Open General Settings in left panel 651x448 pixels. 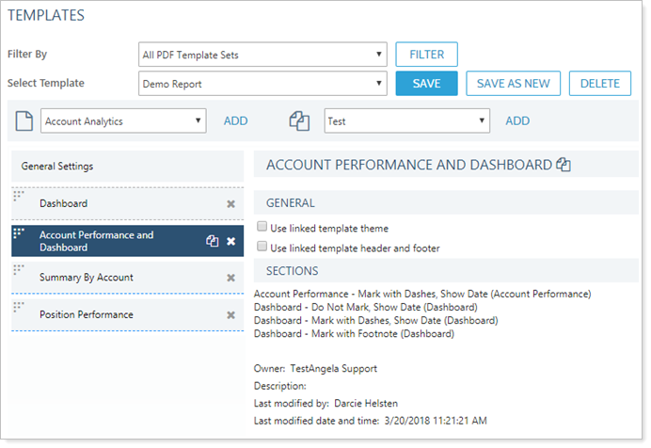[57, 167]
